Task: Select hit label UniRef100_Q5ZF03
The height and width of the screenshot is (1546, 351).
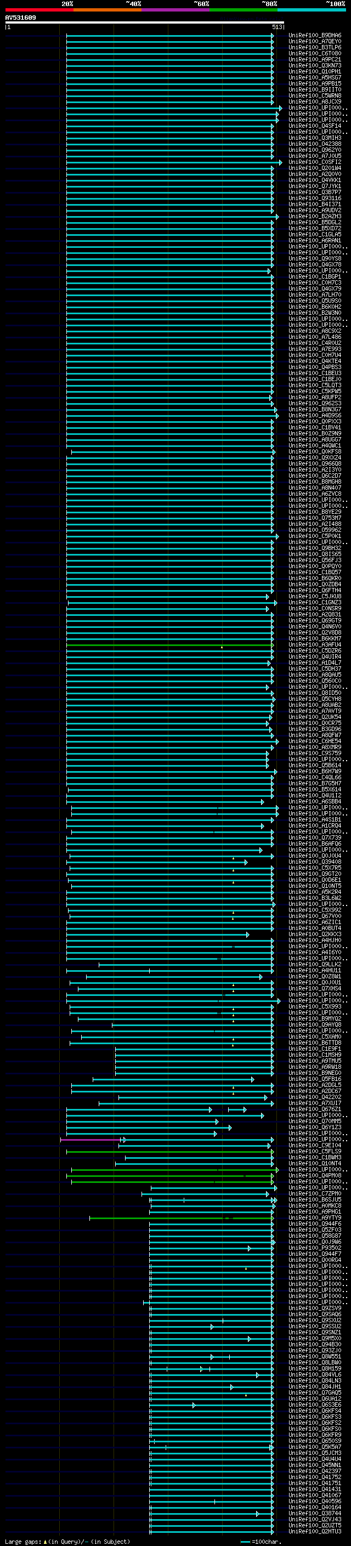Action: tap(314, 1230)
